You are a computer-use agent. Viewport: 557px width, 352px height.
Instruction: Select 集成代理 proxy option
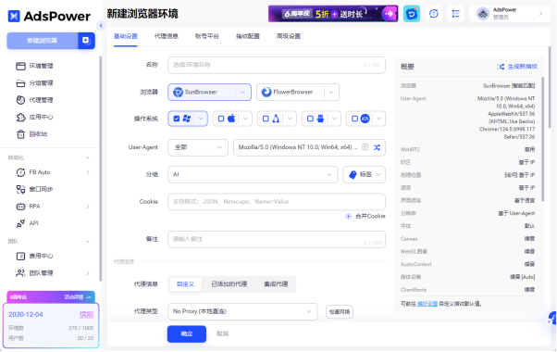pyautogui.click(x=276, y=284)
